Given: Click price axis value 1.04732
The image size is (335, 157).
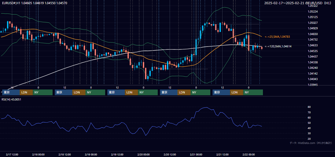Looking at the screenshot, I should pyautogui.click(x=312, y=40).
